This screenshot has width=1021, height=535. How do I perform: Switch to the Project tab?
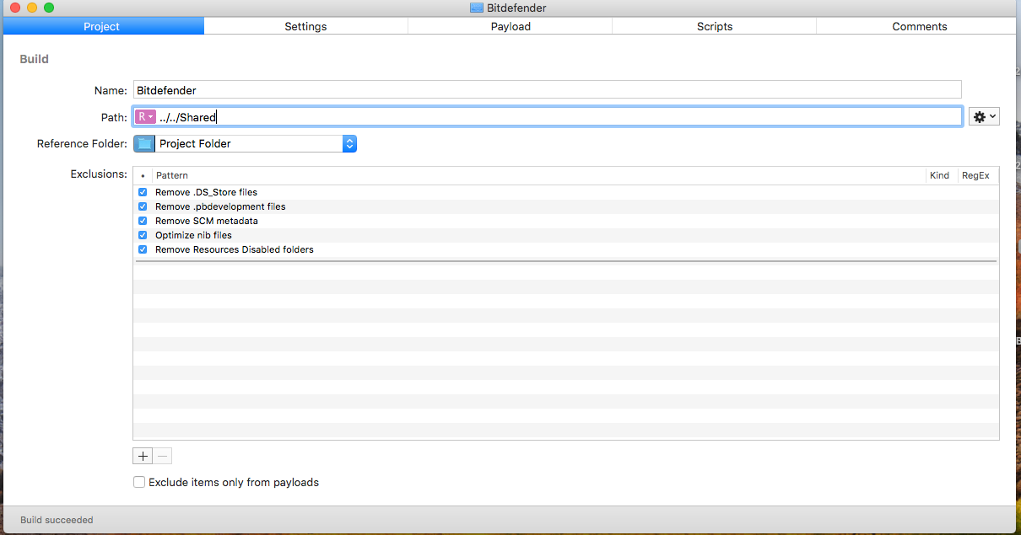[x=102, y=26]
